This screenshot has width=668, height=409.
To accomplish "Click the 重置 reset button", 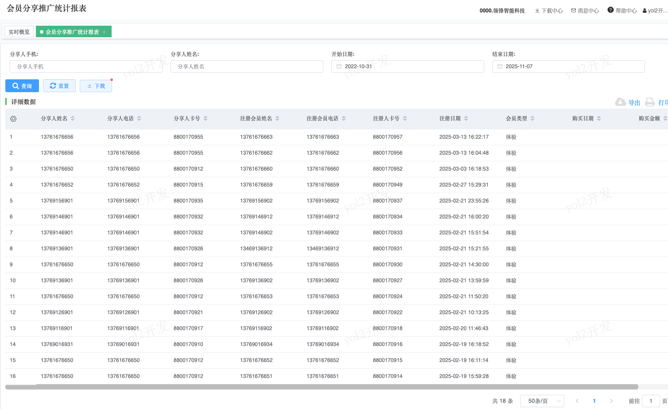I will (59, 86).
